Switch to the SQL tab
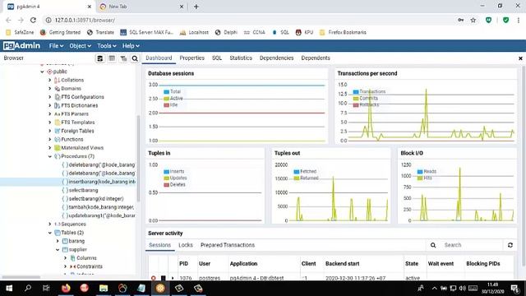Viewport: 526px width, 296px height. 217,58
